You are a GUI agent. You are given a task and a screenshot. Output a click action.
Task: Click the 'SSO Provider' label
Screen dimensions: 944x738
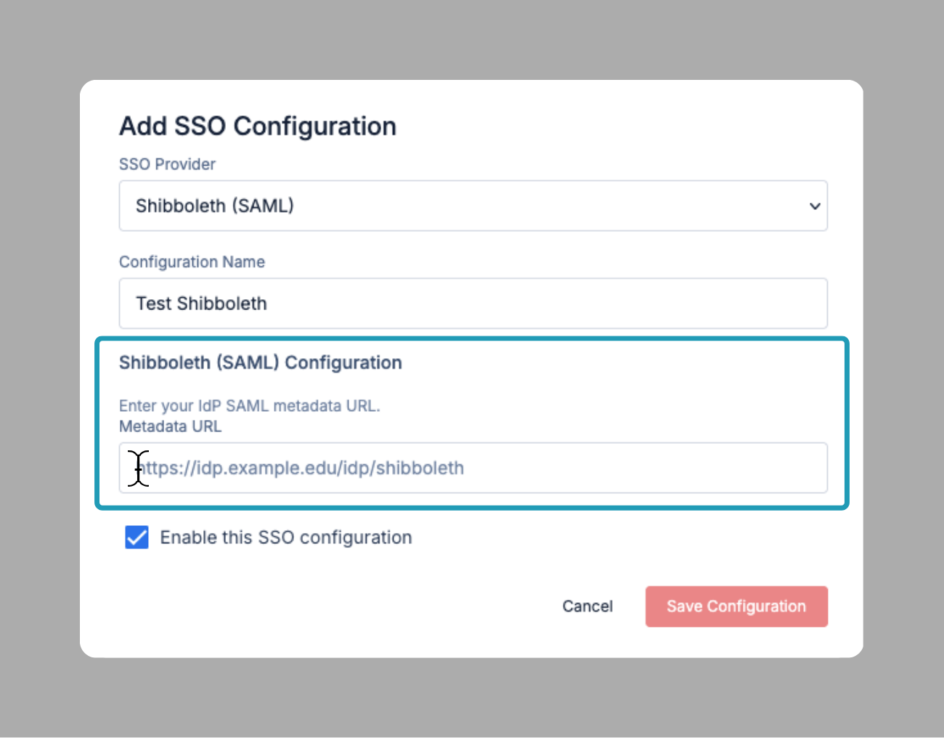click(167, 164)
